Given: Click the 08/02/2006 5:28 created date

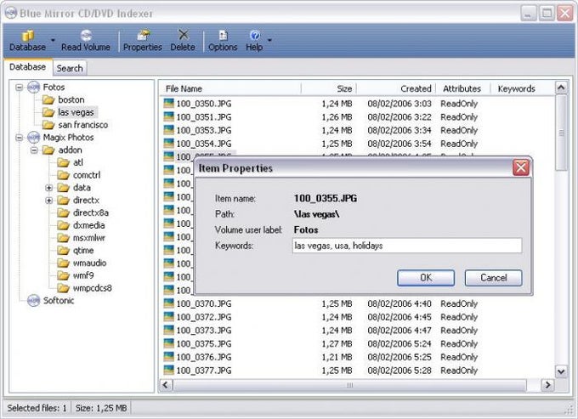Looking at the screenshot, I should tap(399, 371).
